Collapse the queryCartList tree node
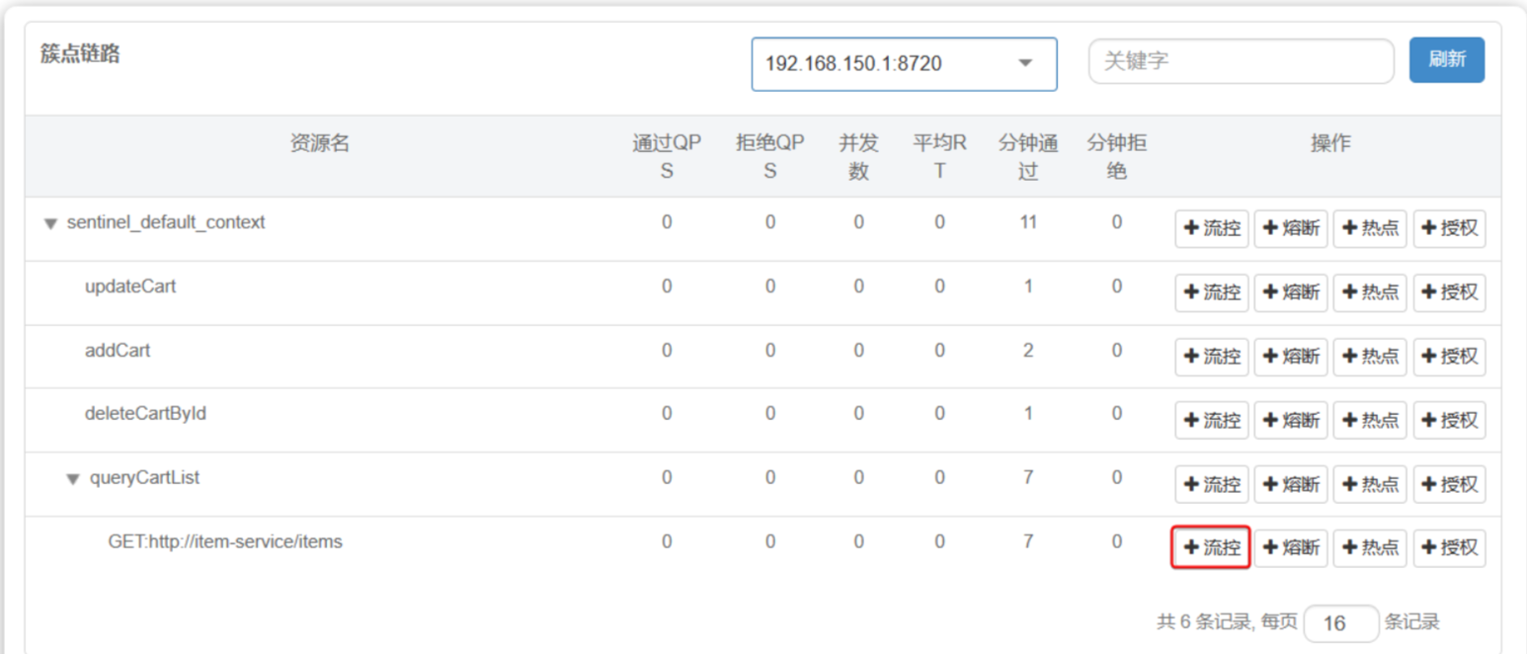1527x654 pixels. (72, 479)
